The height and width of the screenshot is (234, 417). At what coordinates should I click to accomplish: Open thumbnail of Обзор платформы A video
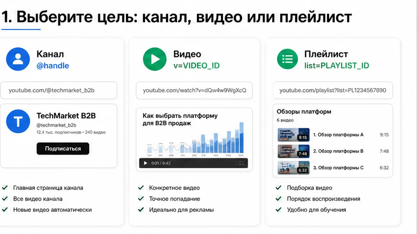point(294,135)
